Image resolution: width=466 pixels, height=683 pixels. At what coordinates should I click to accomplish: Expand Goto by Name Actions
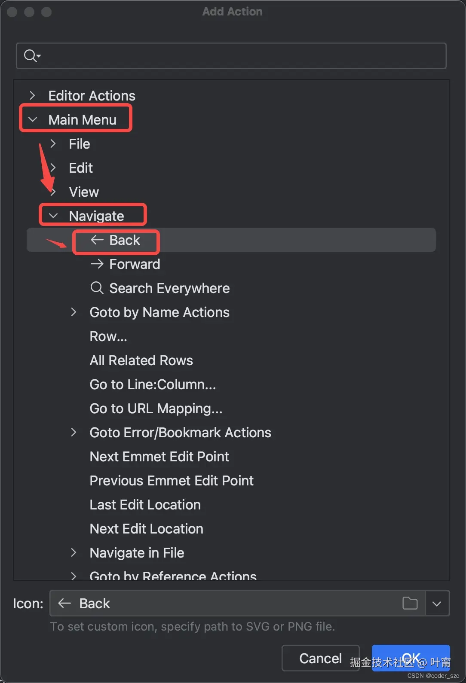coord(74,312)
